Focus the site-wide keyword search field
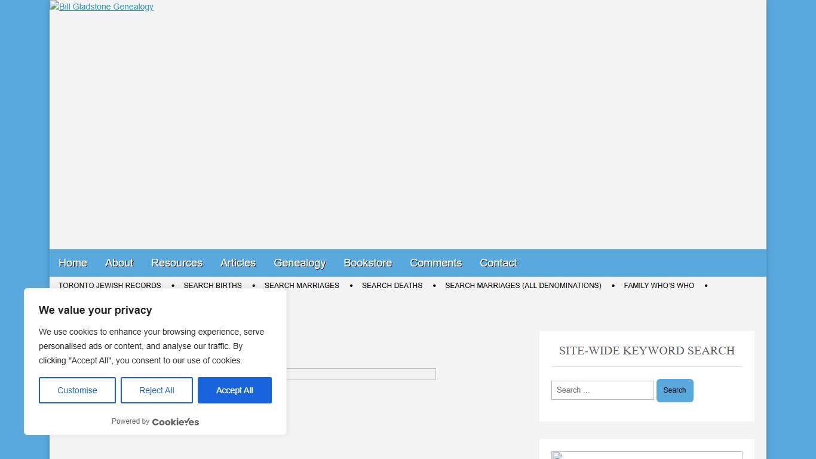 pyautogui.click(x=602, y=390)
